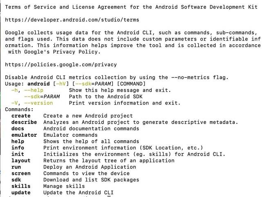Click the 'Initializes the environment' description
The width and height of the screenshot is (265, 197).
click(135, 154)
